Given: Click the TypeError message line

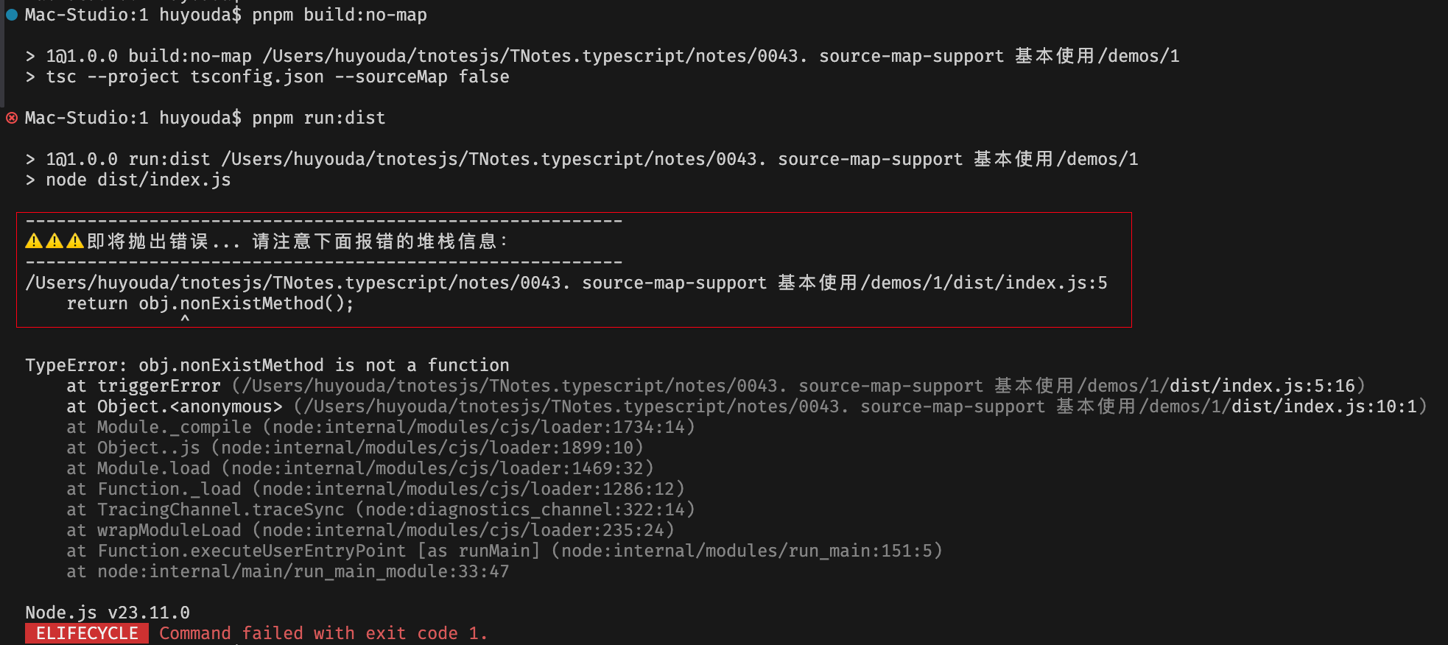Looking at the screenshot, I should (267, 365).
